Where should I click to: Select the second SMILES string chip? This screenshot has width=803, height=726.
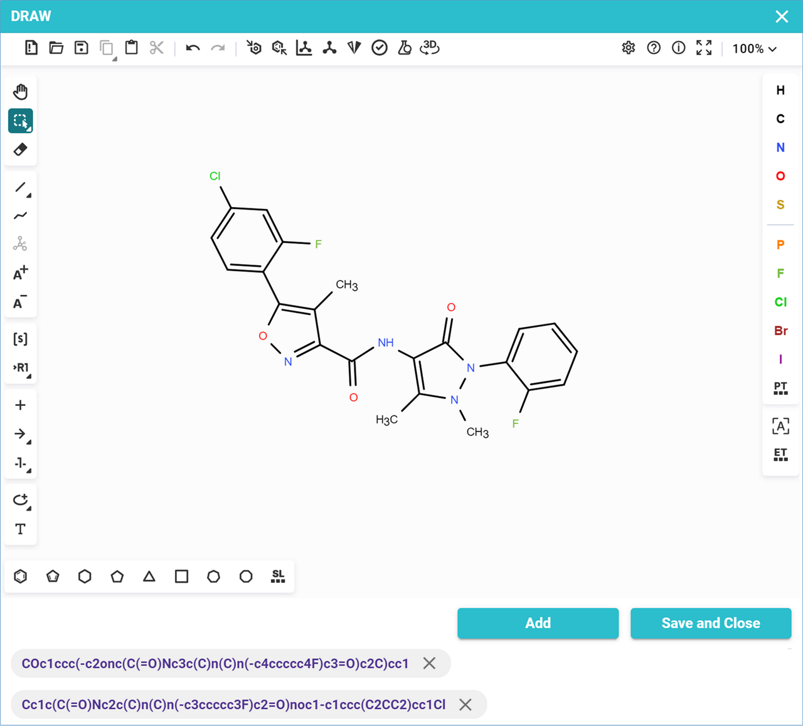tap(233, 705)
